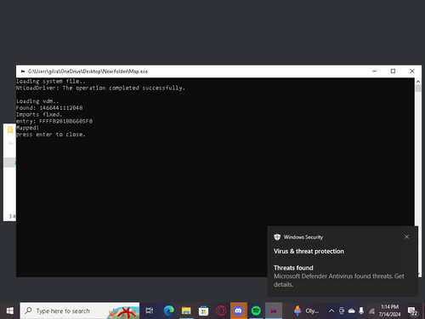Click the 'Imports fixed.' console line

39,115
